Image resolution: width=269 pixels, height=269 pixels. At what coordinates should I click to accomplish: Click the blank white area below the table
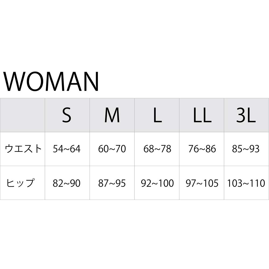[x=134, y=234]
